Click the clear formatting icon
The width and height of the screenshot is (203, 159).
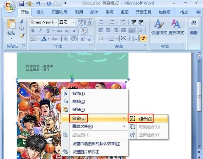(83, 31)
